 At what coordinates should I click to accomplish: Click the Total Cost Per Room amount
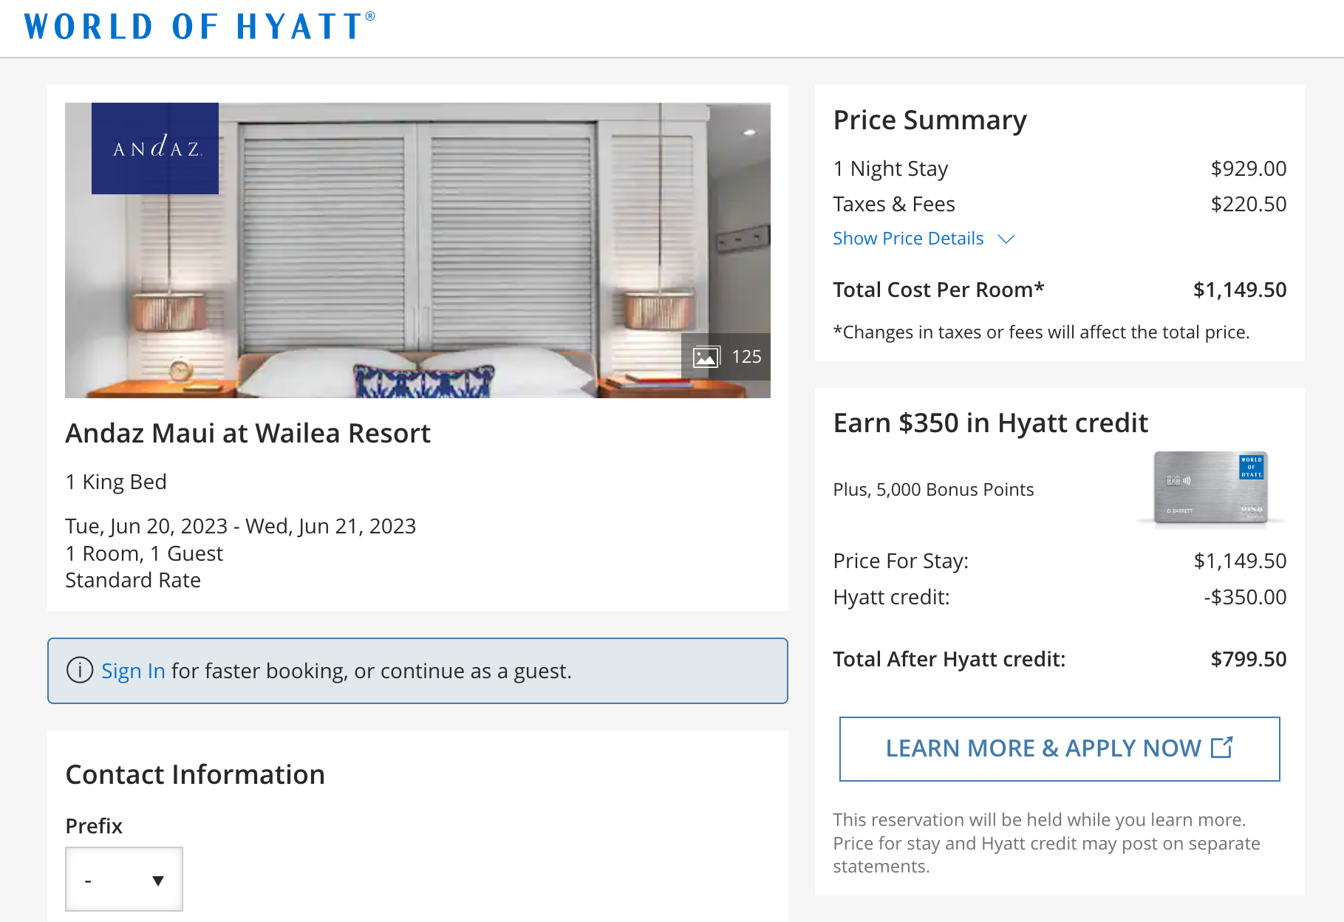point(1240,290)
